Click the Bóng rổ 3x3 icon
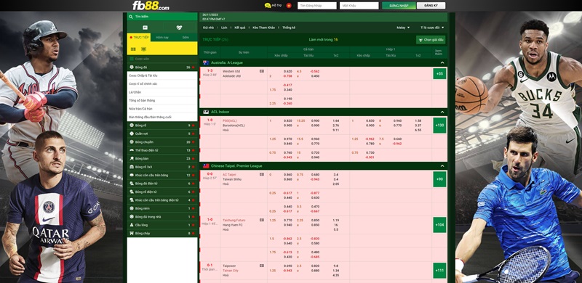 (132, 167)
